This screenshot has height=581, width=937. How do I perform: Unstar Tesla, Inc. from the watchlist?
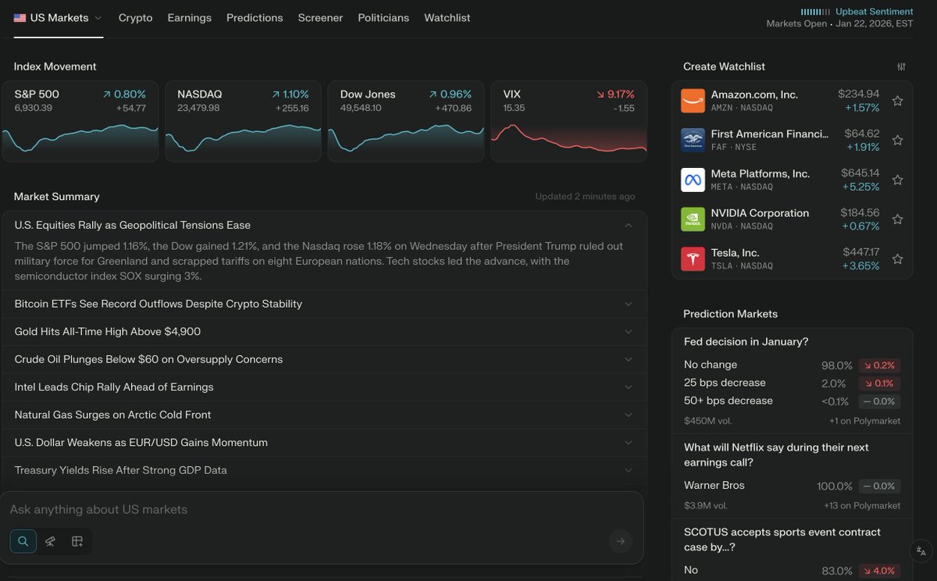click(897, 258)
